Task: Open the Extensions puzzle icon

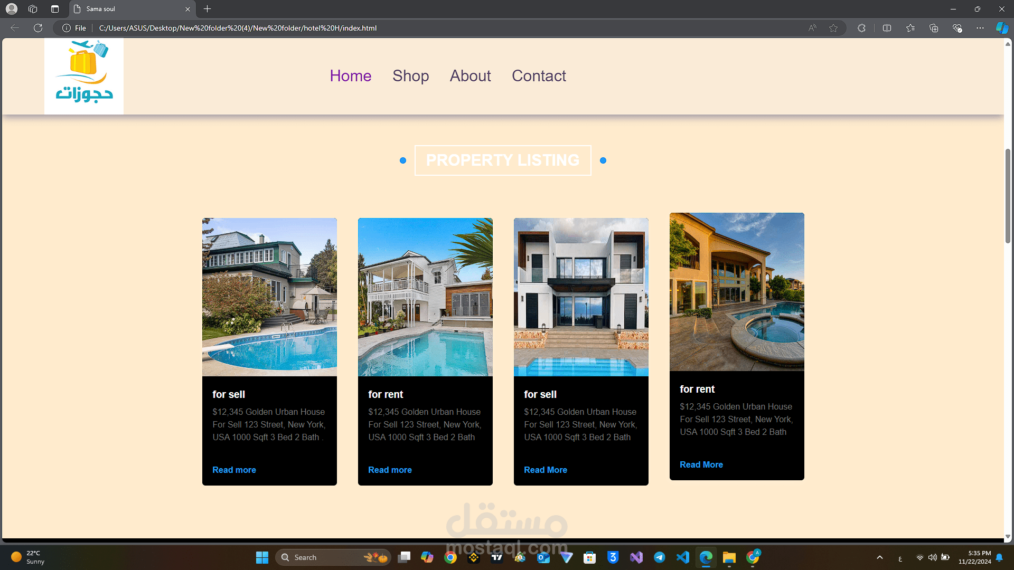Action: (861, 28)
